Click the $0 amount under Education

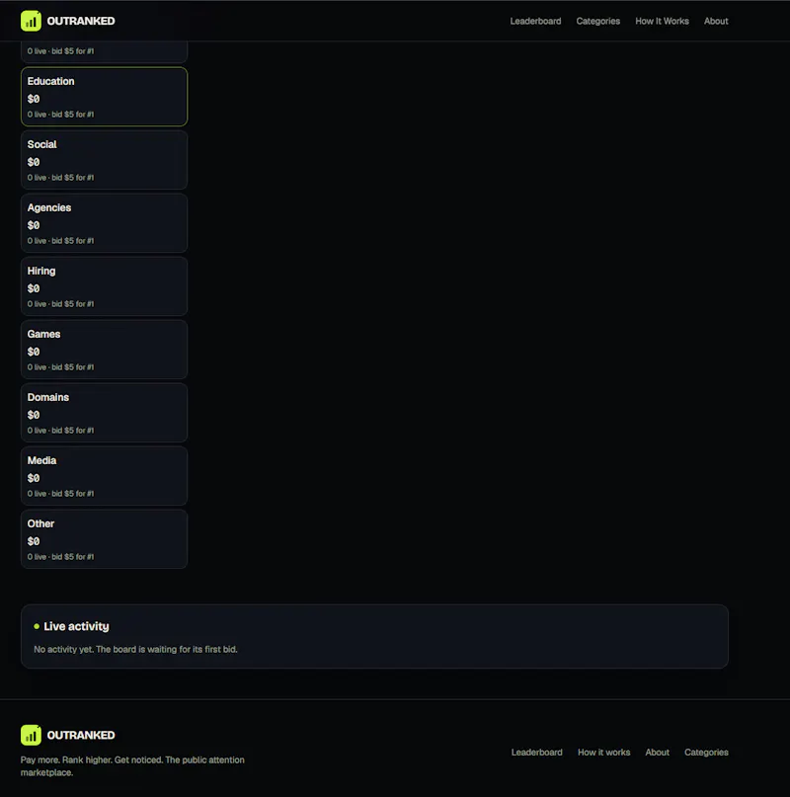click(x=34, y=99)
